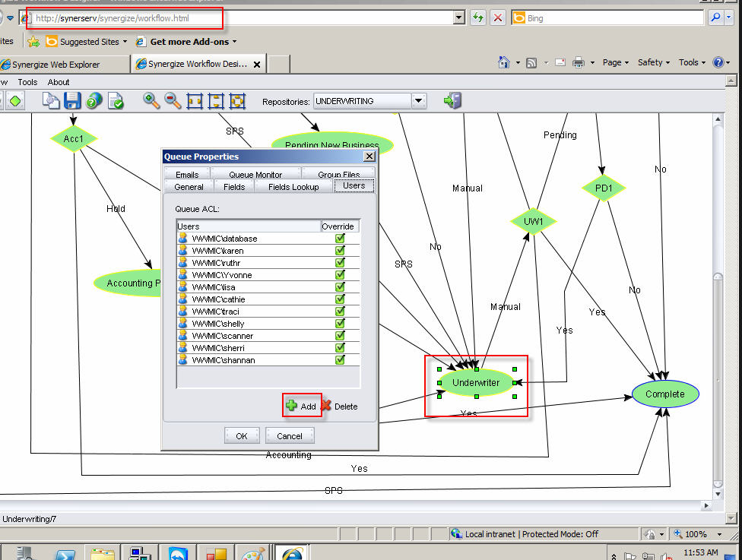Switch to the General tab
Image resolution: width=742 pixels, height=560 pixels.
pos(189,187)
